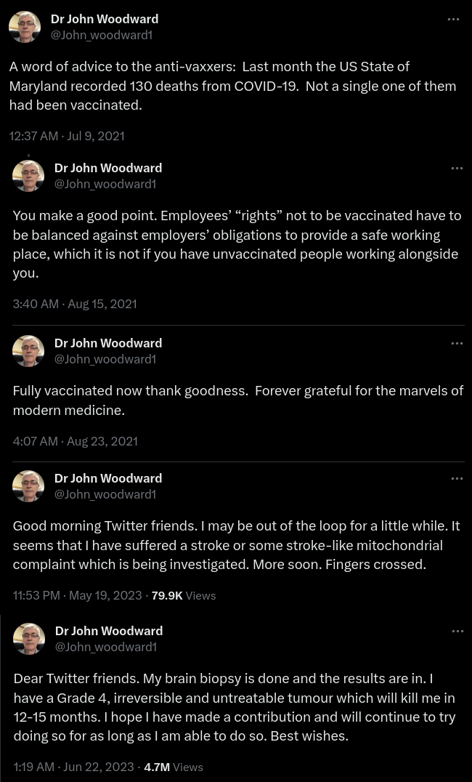Click Dr John Woodward name on biopsy tweet

tap(109, 631)
